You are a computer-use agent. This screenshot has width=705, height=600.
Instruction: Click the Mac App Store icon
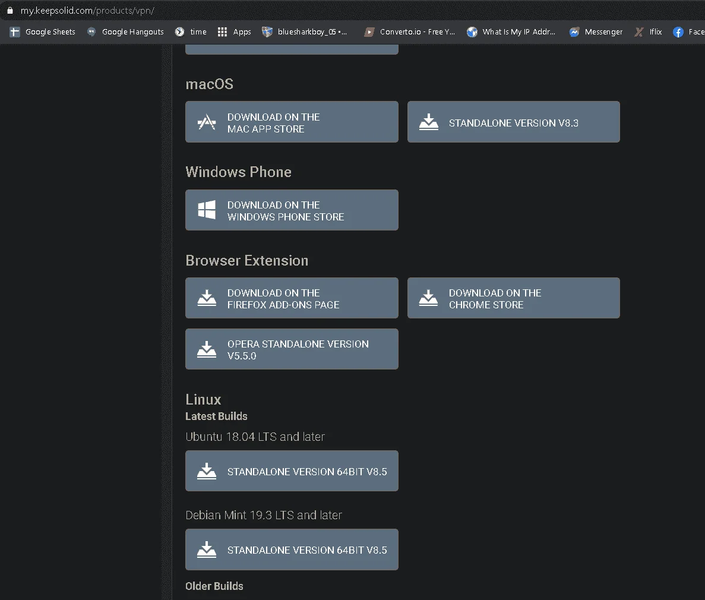coord(207,122)
